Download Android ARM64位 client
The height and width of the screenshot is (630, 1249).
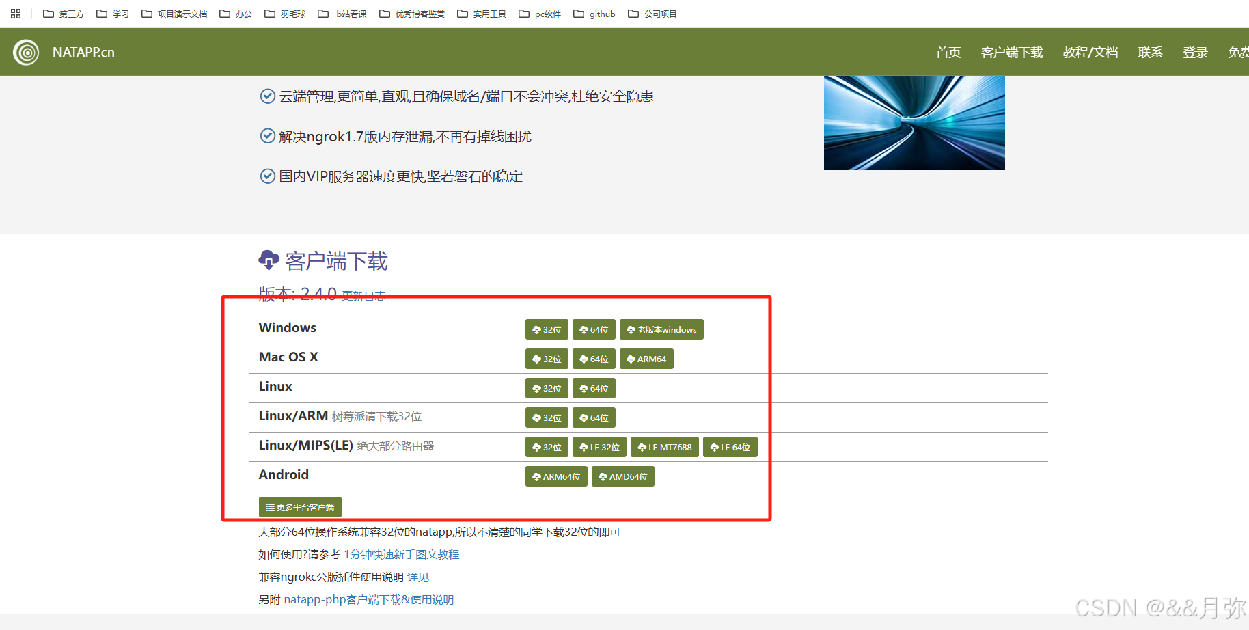point(556,476)
